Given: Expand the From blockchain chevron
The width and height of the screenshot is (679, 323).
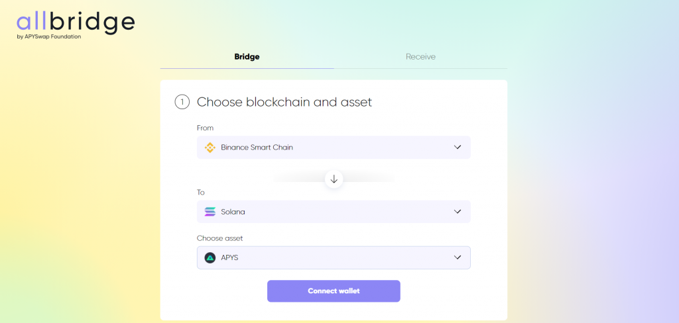Looking at the screenshot, I should (458, 147).
